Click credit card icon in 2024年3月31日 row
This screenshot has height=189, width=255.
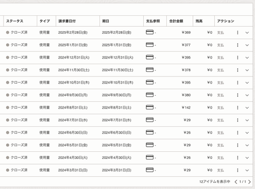149,170
